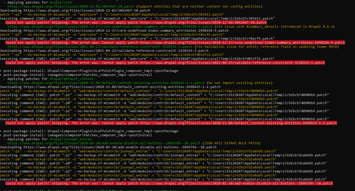Open the green default_content-existing-entities-2698425-1-x.patch URL
The width and height of the screenshot is (355, 191).
[106, 83]
